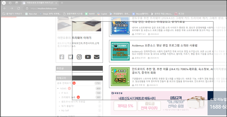Open a new tab with the plus button
This screenshot has width=227, height=117.
62,3
